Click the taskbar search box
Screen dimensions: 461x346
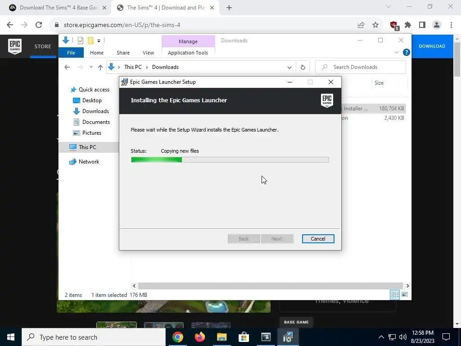94,337
